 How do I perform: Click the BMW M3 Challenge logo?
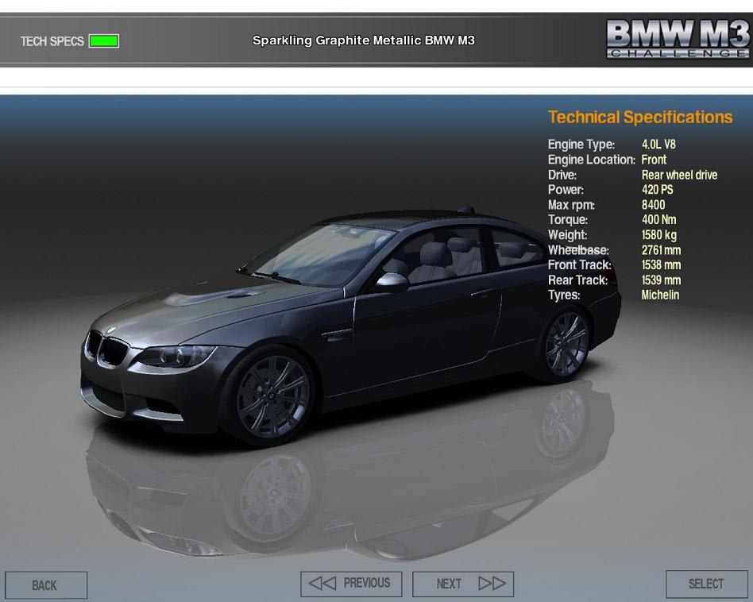click(x=678, y=39)
